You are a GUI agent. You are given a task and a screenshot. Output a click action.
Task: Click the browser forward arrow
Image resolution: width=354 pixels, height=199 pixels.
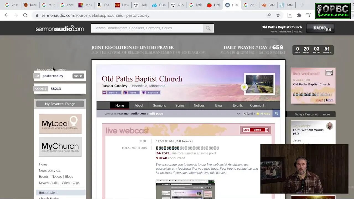16,15
